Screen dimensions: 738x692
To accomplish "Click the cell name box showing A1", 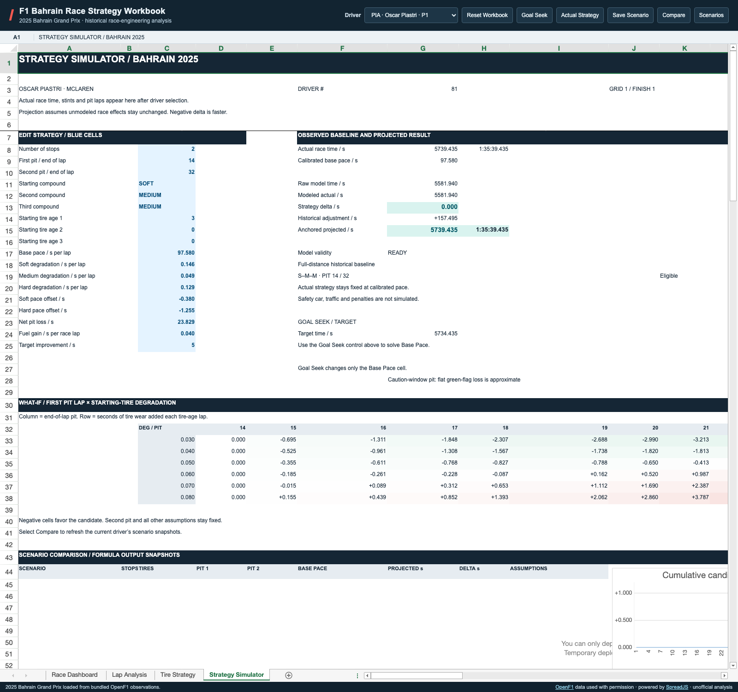I will coord(17,37).
